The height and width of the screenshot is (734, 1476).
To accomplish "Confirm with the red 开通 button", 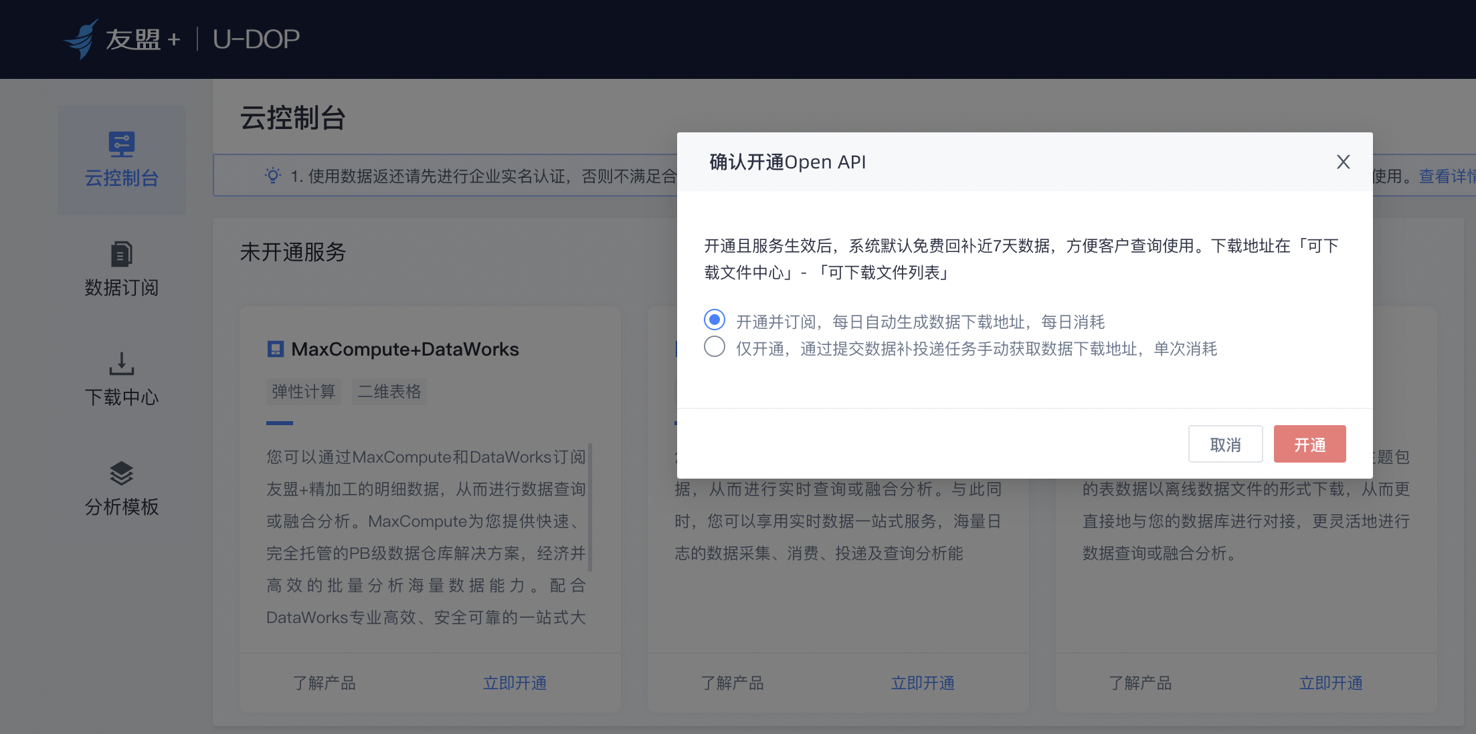I will pos(1309,444).
